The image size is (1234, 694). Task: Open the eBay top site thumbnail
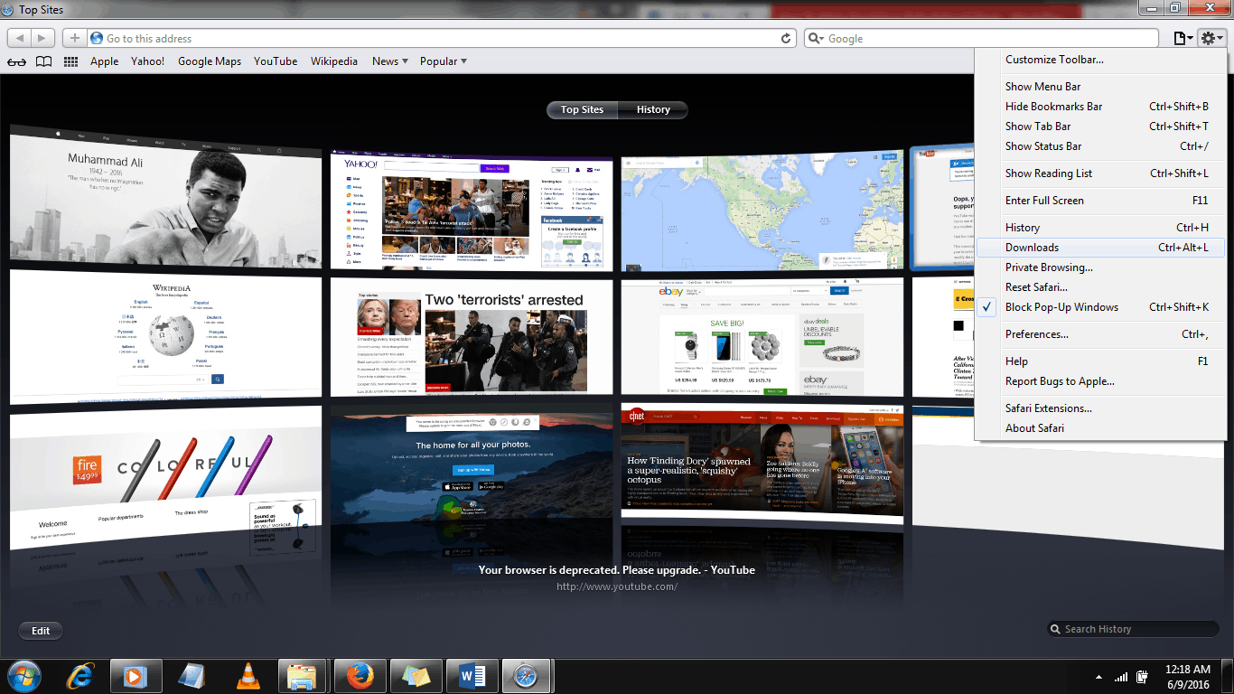click(762, 337)
